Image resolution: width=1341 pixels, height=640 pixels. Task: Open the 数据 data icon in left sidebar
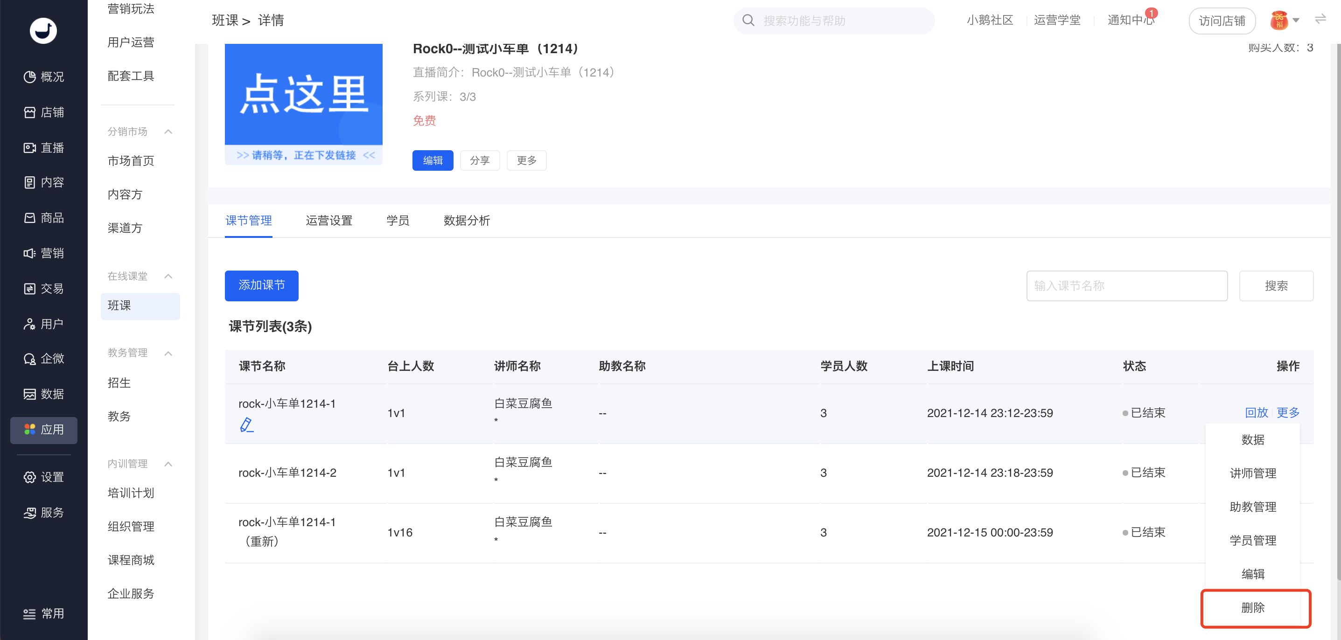[30, 394]
